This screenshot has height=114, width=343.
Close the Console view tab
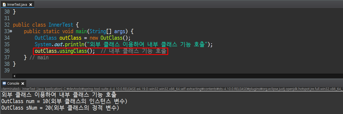coord(23,84)
